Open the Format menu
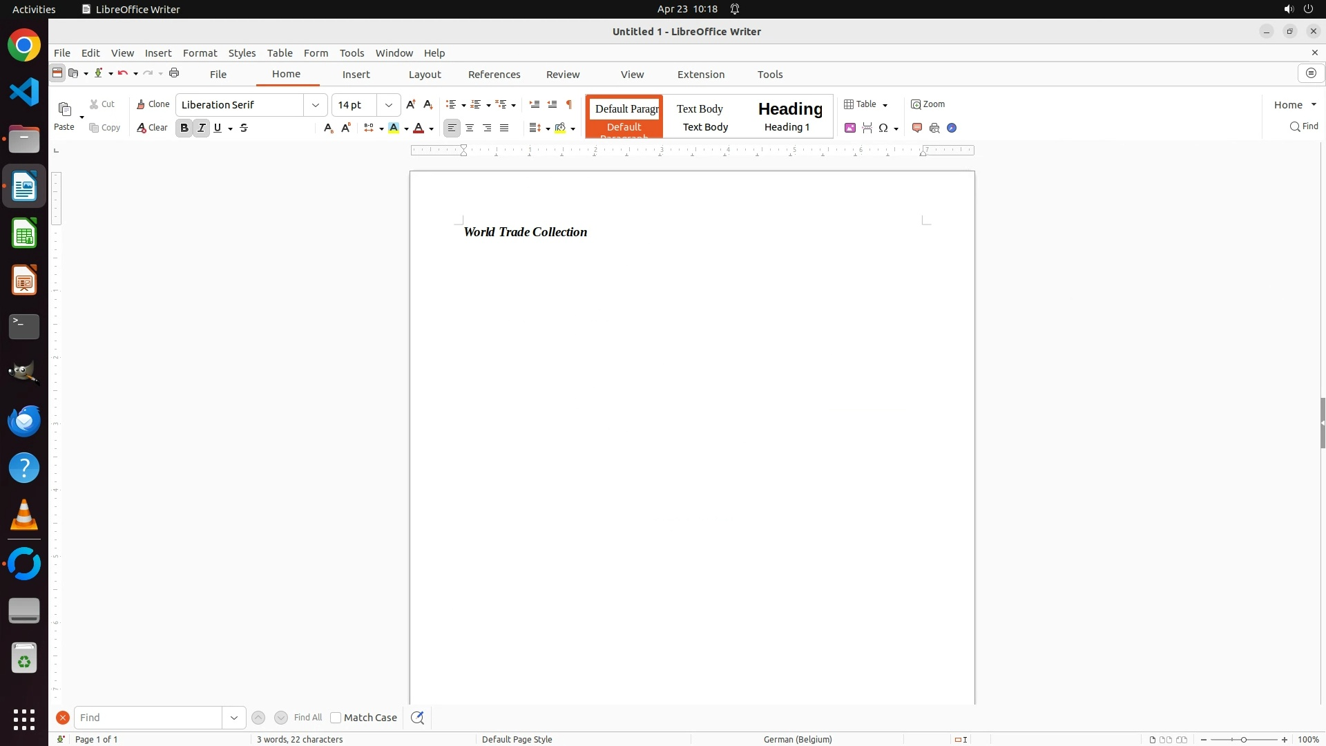Viewport: 1326px width, 746px height. click(x=200, y=53)
